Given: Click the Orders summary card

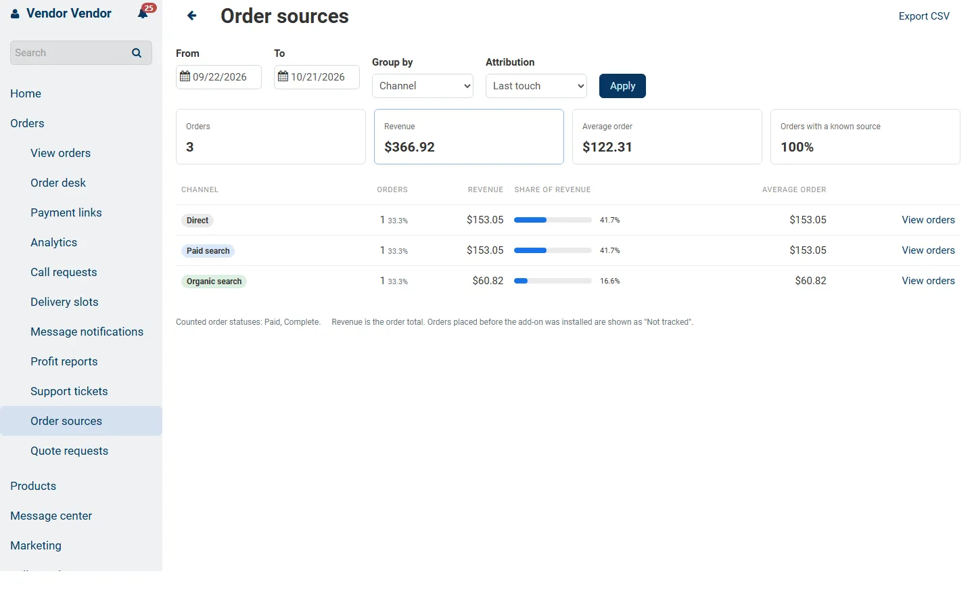Looking at the screenshot, I should coord(271,137).
